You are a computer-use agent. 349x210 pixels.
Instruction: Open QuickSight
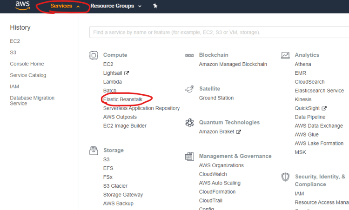pyautogui.click(x=308, y=108)
